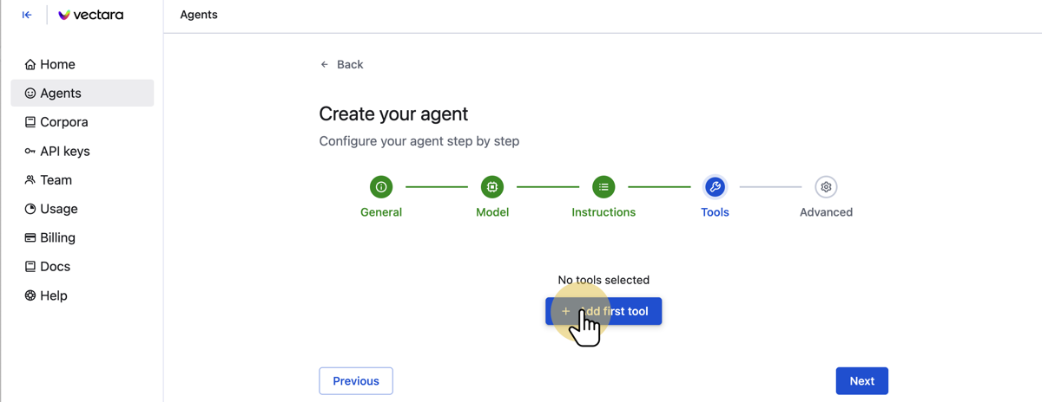The image size is (1042, 402).
Task: Open the Help page
Action: coord(53,295)
